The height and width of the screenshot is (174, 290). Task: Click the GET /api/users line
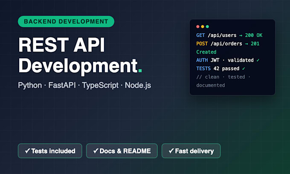[229, 35]
